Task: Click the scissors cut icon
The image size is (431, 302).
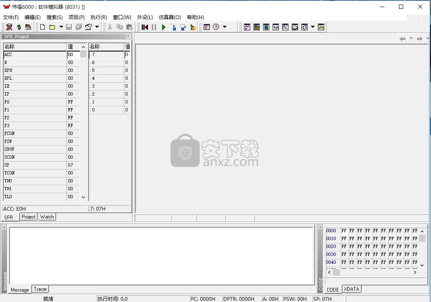Action: point(110,27)
